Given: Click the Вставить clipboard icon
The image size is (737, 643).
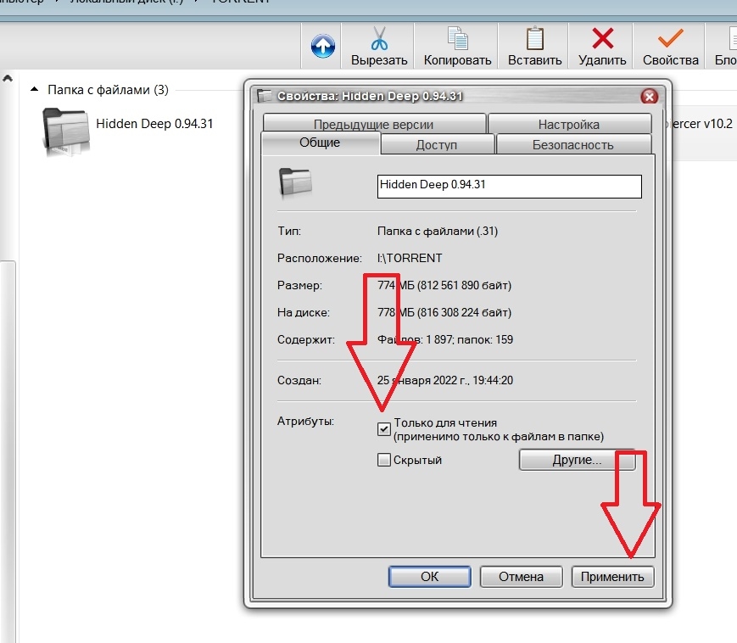Looking at the screenshot, I should coord(534,39).
